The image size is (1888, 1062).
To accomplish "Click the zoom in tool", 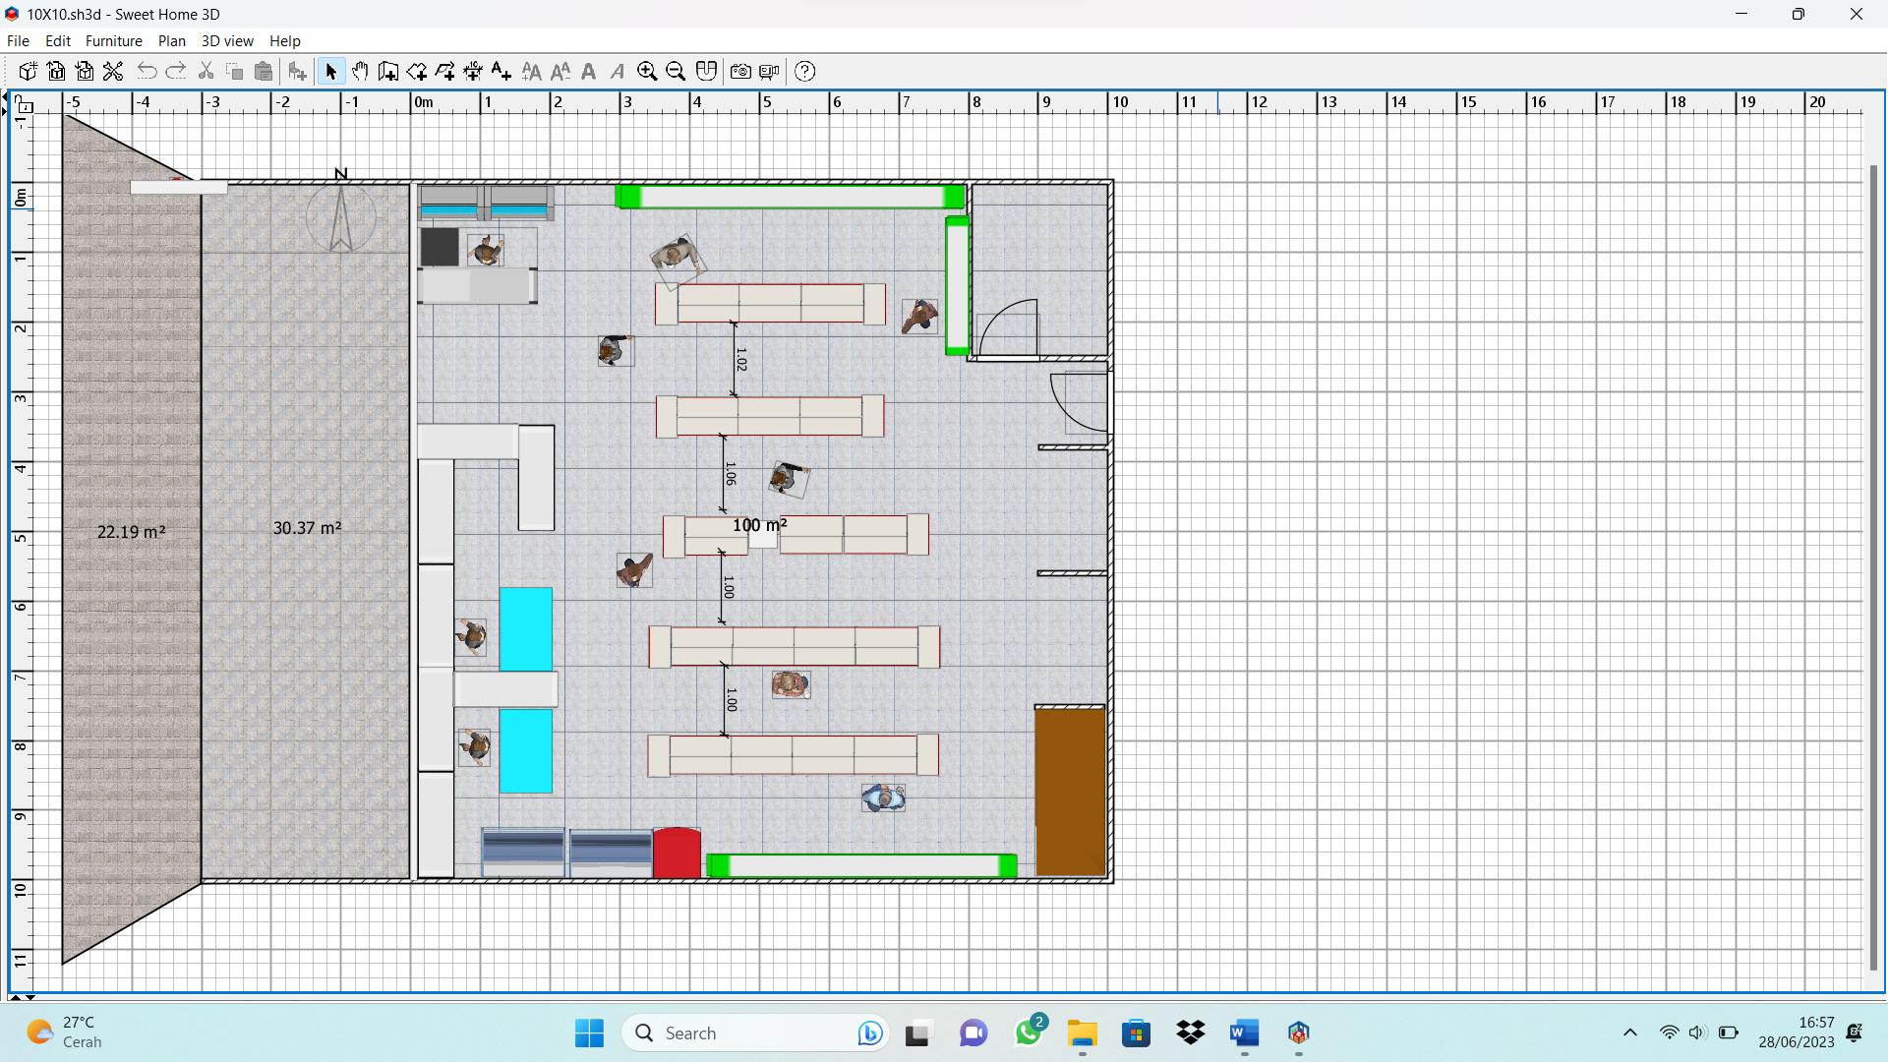I will pos(646,72).
